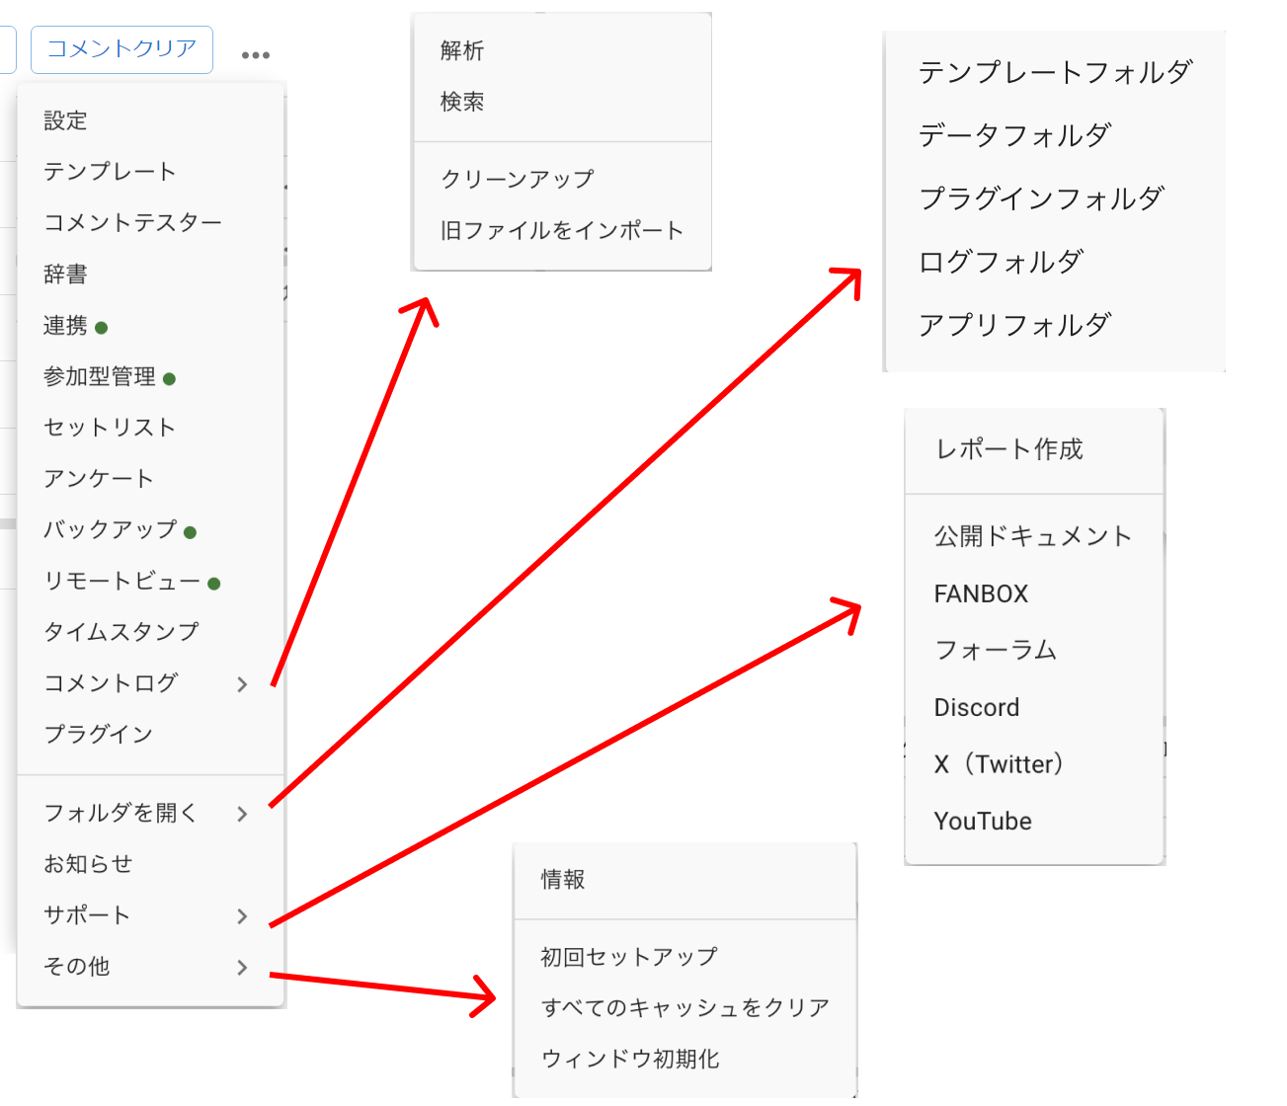Open the YouTube support link

983,822
